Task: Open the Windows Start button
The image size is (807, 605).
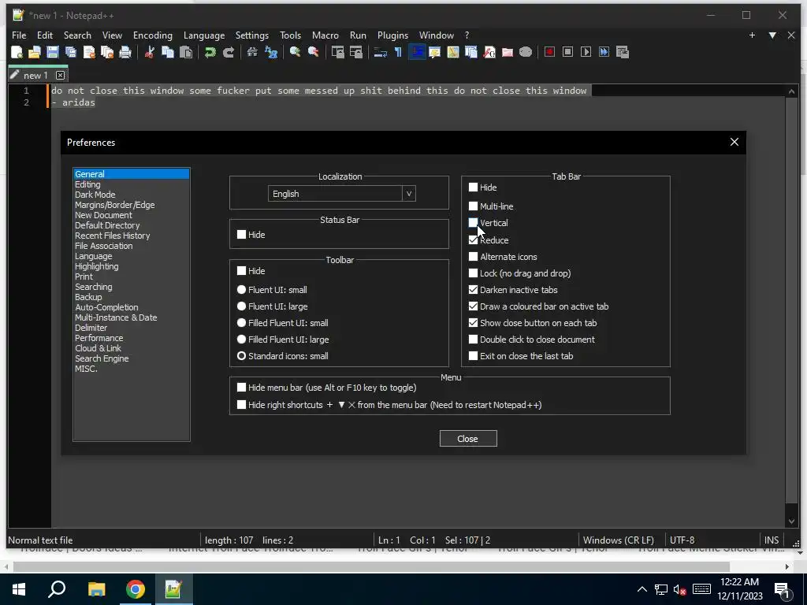Action: coord(19,589)
